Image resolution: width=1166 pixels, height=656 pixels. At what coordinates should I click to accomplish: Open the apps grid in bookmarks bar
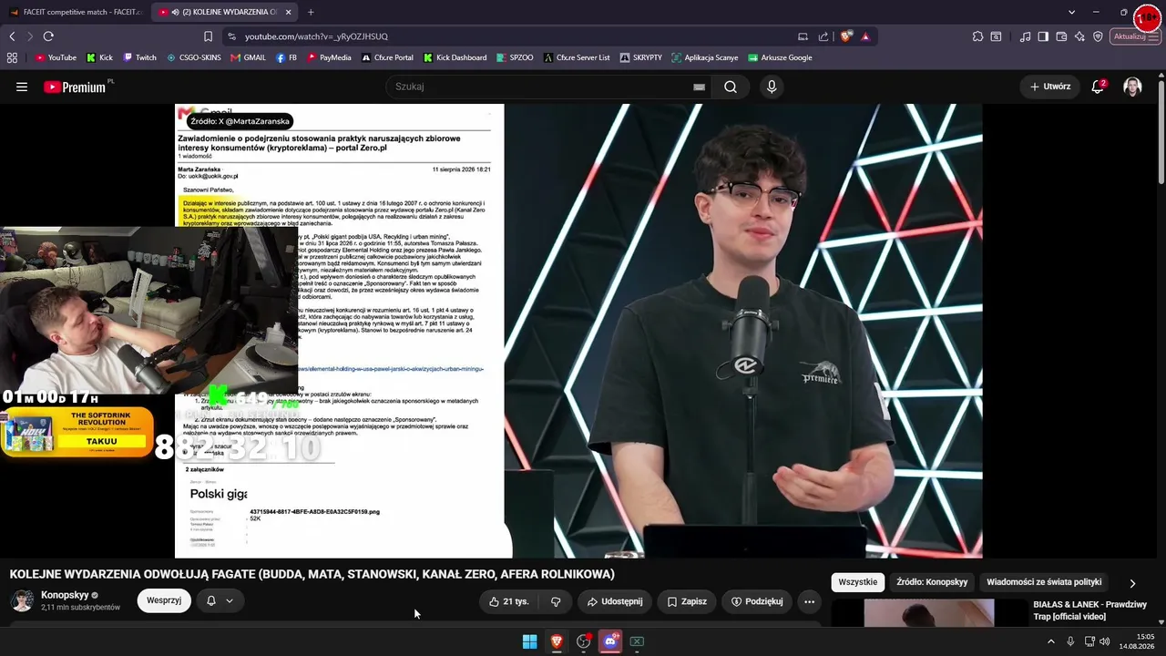[12, 57]
